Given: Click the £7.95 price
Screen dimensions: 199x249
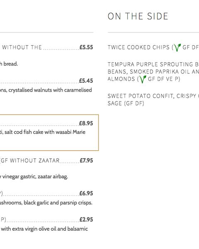Looking at the screenshot, I should pyautogui.click(x=86, y=160).
